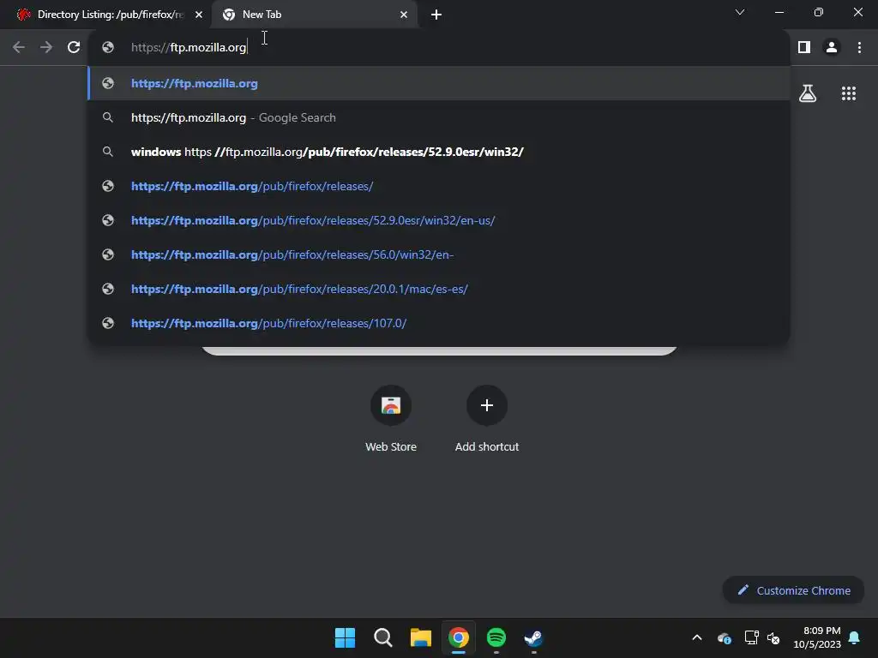Close the Directory Listing tab
The width and height of the screenshot is (878, 658).
tap(199, 15)
